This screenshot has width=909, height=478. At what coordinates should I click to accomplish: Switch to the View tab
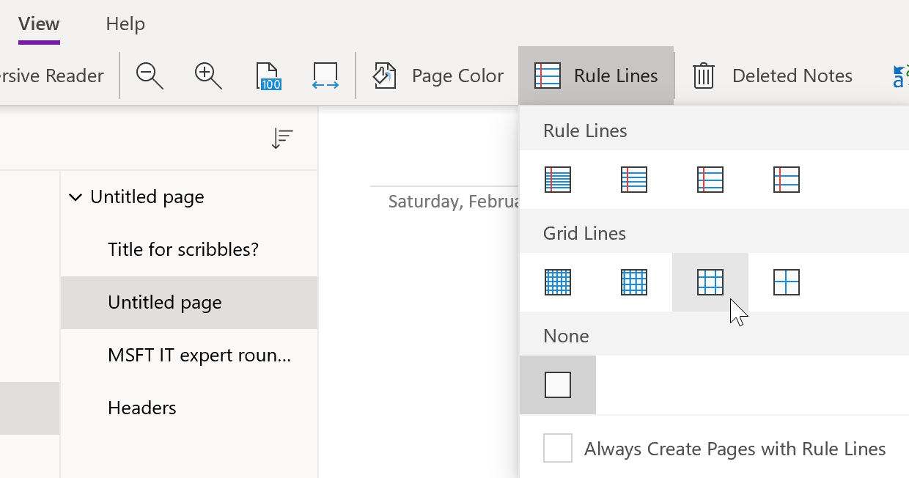click(39, 23)
